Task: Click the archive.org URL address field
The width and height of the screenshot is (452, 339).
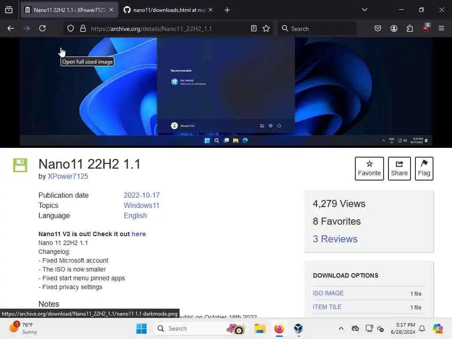Action: coord(169,29)
